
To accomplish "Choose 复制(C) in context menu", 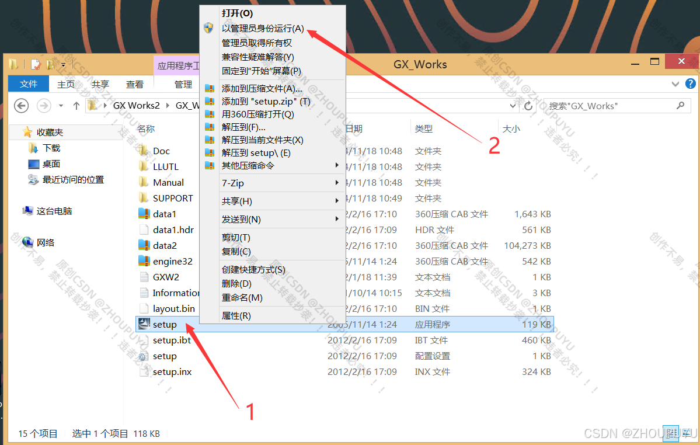I will click(236, 251).
